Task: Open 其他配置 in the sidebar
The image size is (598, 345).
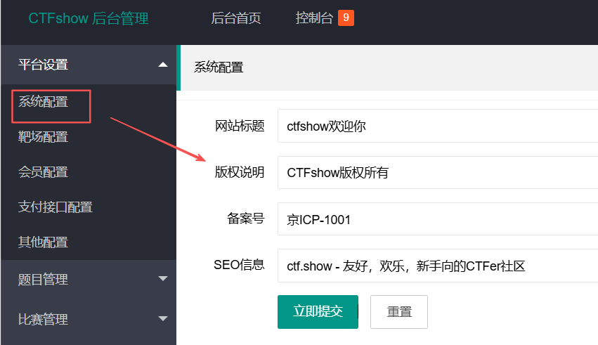Action: 43,242
